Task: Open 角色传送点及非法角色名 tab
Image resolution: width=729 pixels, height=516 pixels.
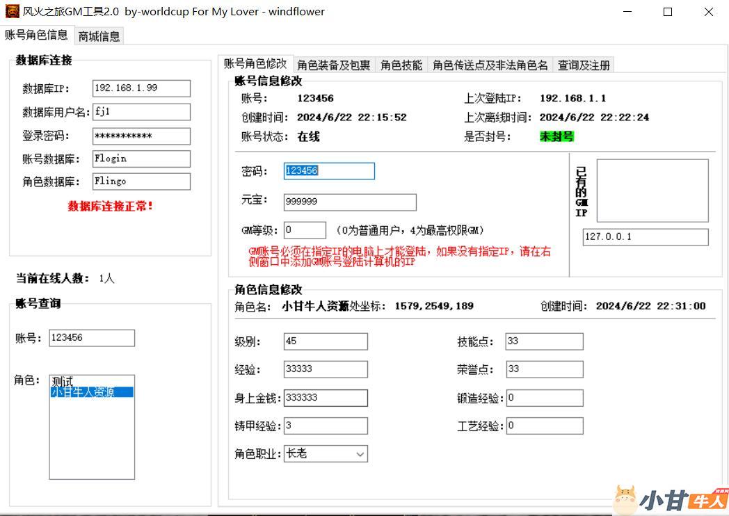Action: click(x=490, y=65)
